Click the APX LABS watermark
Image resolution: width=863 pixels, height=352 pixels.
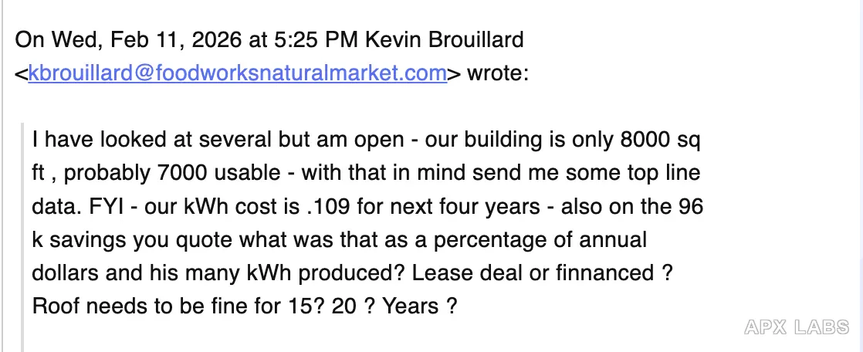click(x=797, y=327)
